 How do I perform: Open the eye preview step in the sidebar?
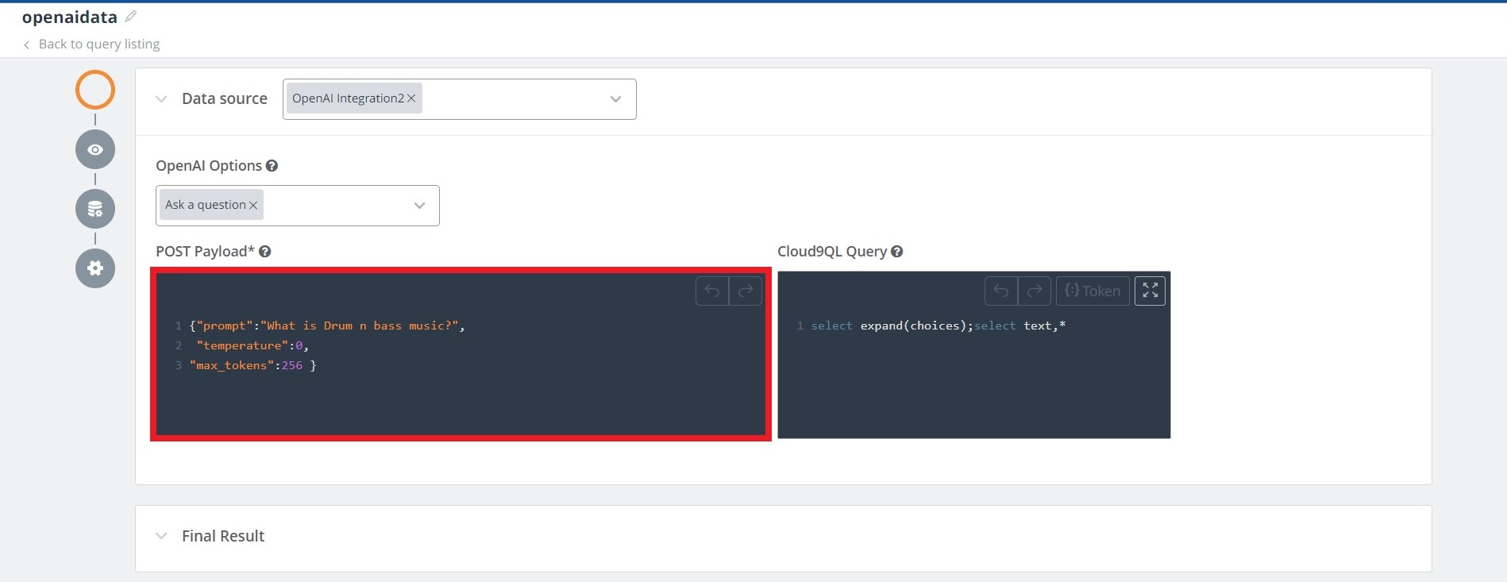(95, 149)
